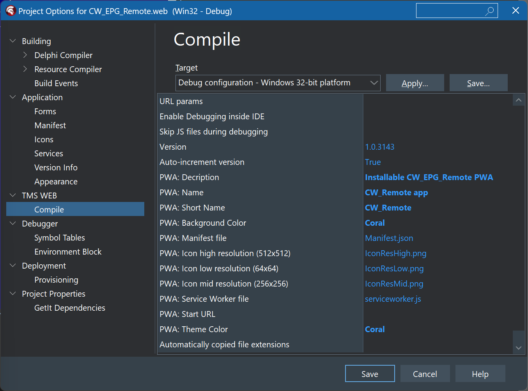Click the Help button
The height and width of the screenshot is (391, 528).
pos(480,374)
